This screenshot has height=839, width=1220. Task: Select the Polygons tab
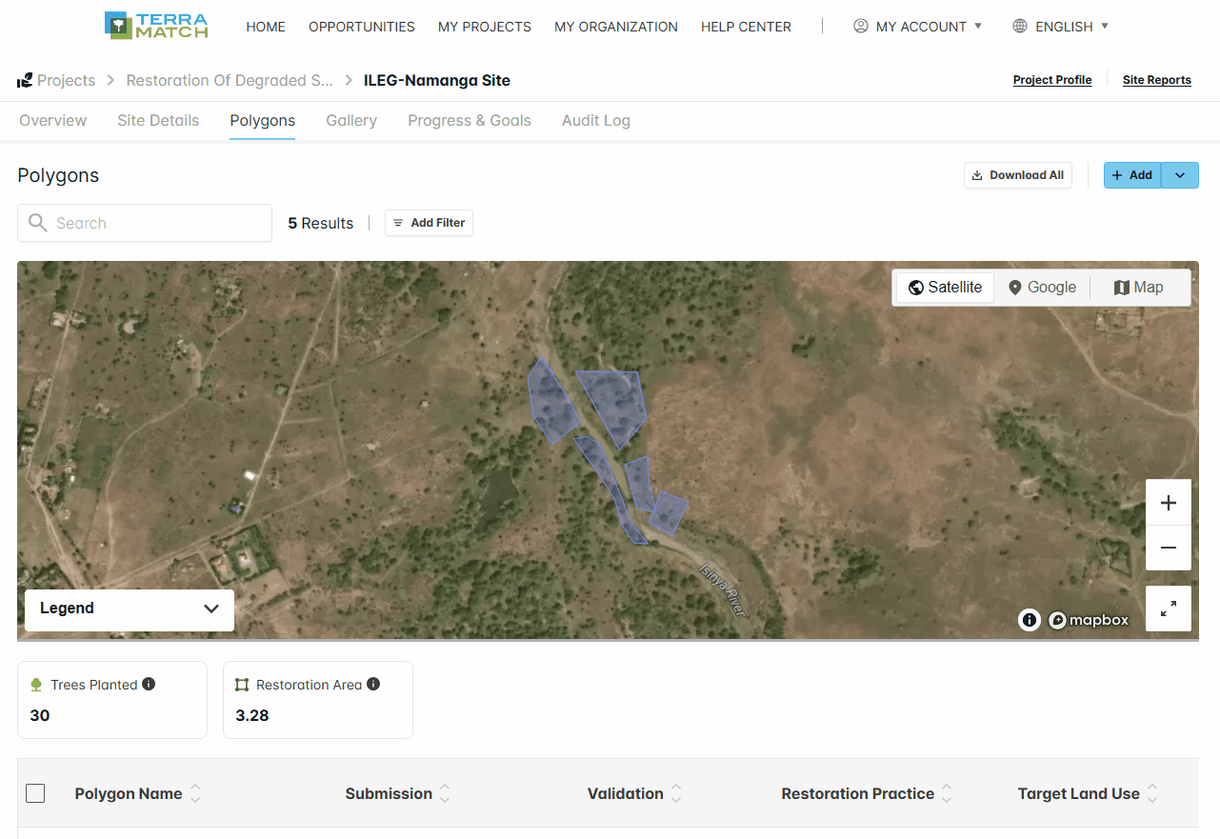coord(263,121)
